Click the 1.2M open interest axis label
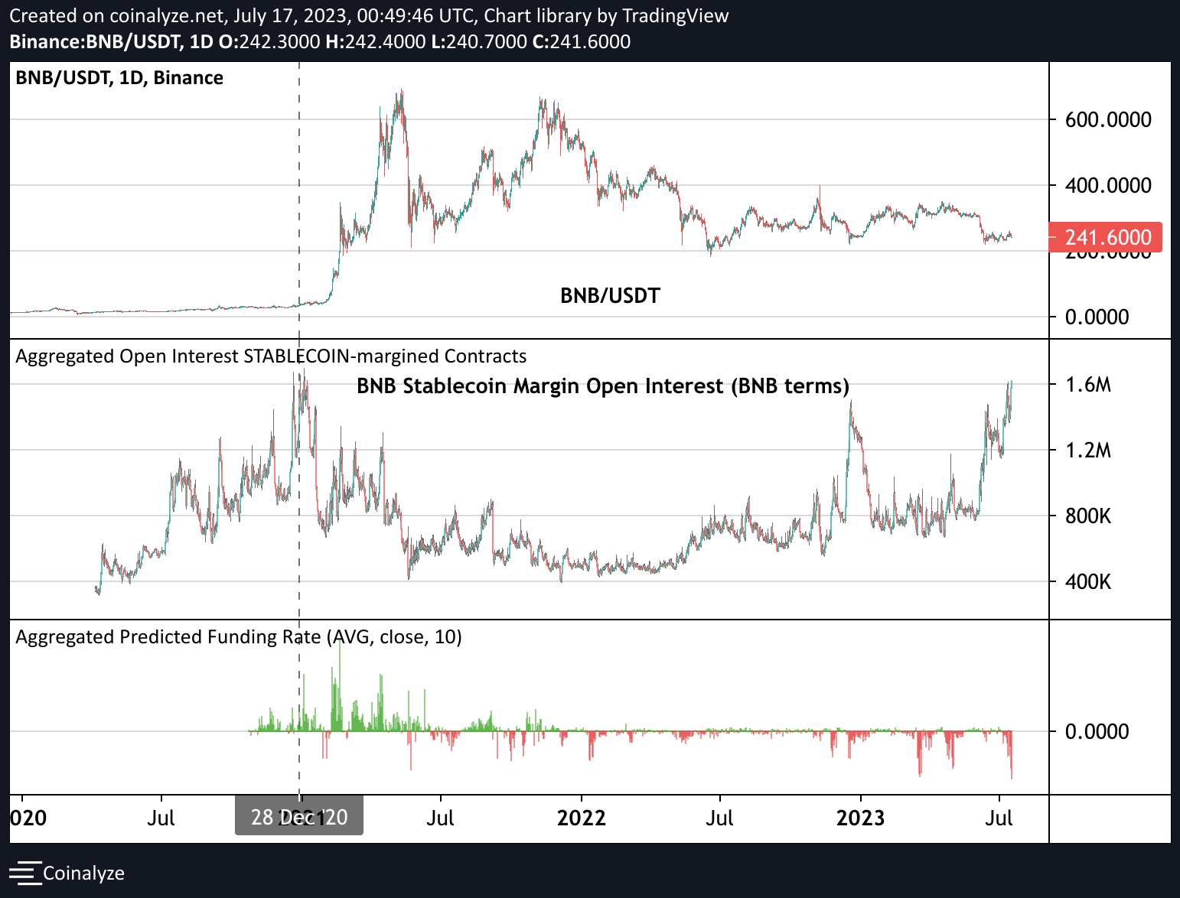The width and height of the screenshot is (1180, 898). [x=1087, y=451]
